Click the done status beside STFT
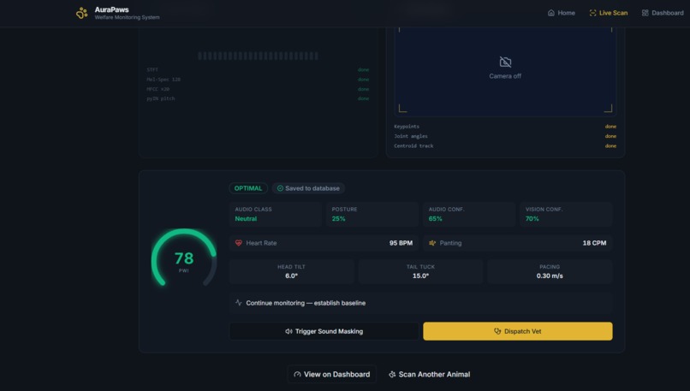Viewport: 690px width, 391px height. [363, 69]
